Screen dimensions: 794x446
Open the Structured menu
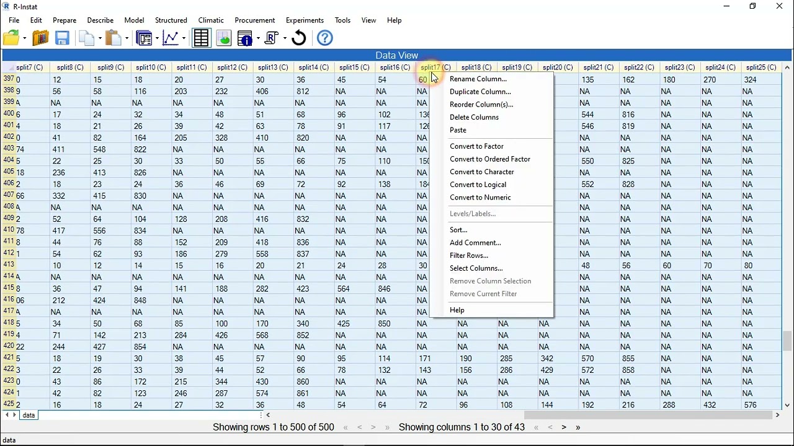pyautogui.click(x=171, y=20)
